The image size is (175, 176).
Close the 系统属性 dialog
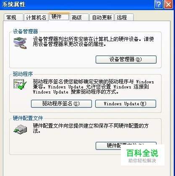[x=168, y=4]
